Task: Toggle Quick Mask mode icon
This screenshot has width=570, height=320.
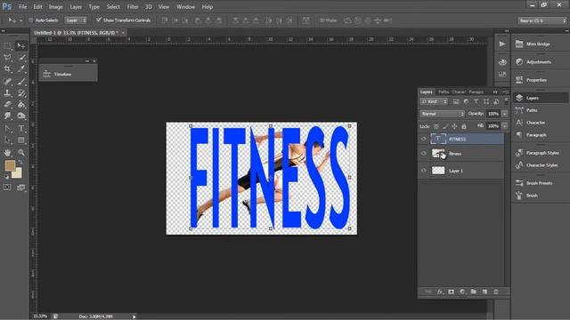Action: [7, 188]
